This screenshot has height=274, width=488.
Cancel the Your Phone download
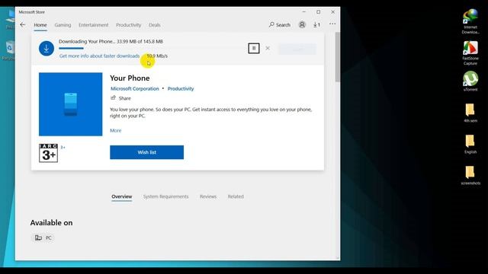click(x=268, y=48)
